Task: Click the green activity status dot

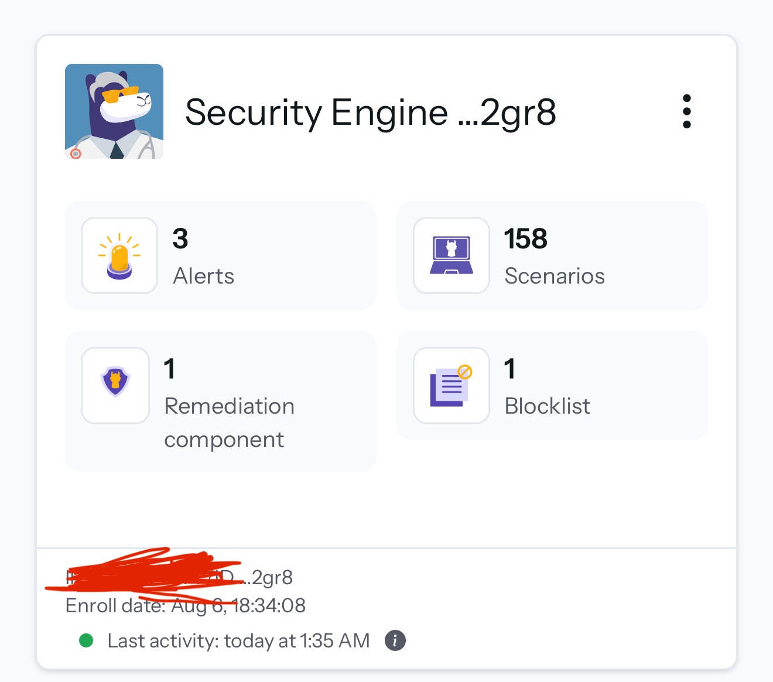Action: [86, 640]
